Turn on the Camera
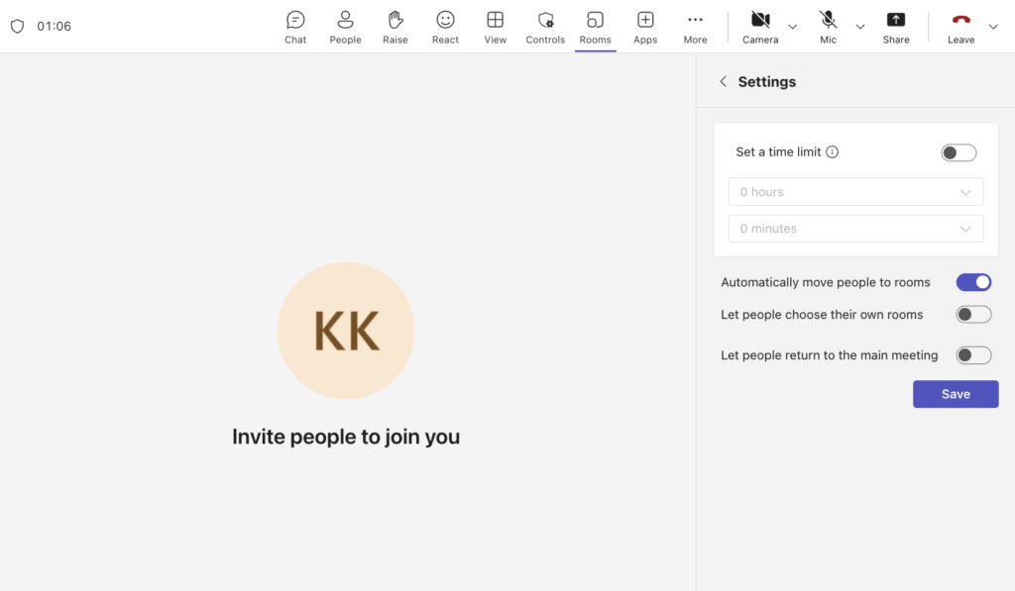The width and height of the screenshot is (1015, 591). pyautogui.click(x=760, y=27)
